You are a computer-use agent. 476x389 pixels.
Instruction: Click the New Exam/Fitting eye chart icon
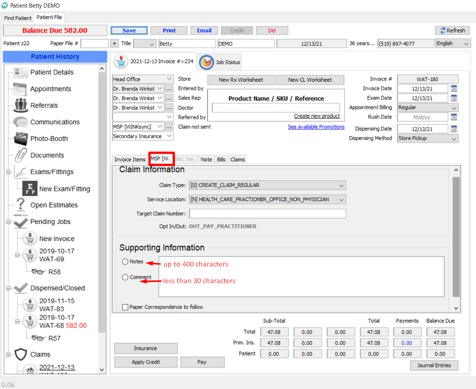pos(30,189)
